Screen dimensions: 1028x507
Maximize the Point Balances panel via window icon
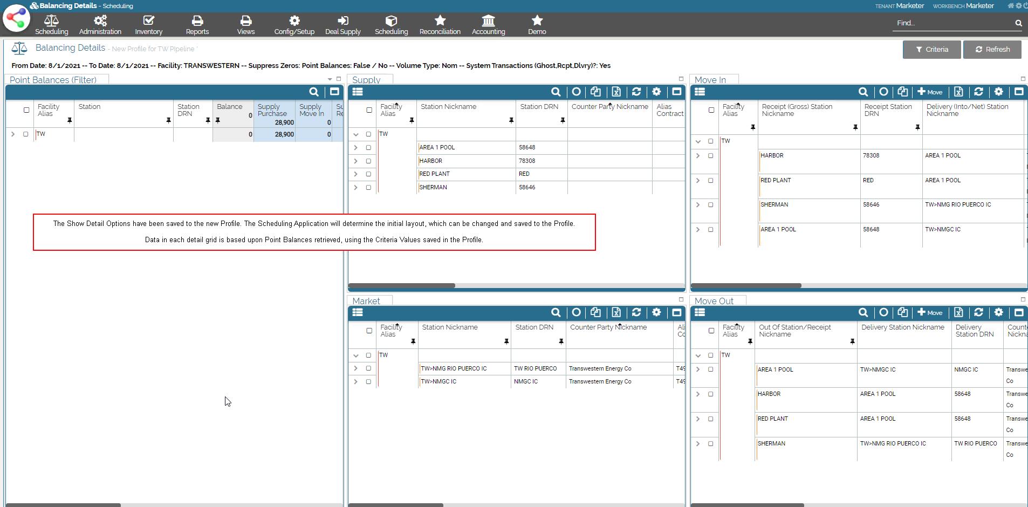tap(334, 92)
